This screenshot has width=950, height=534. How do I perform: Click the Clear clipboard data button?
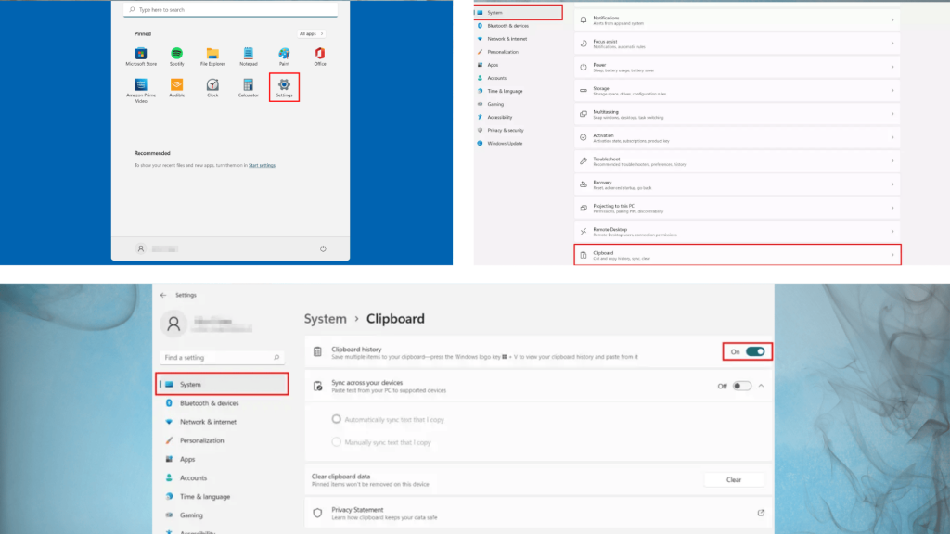point(734,479)
